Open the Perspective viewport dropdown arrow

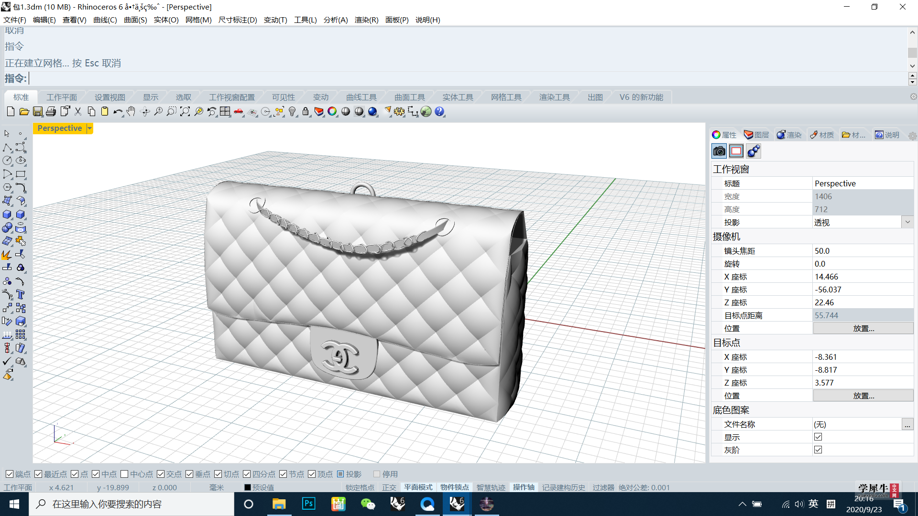point(89,128)
